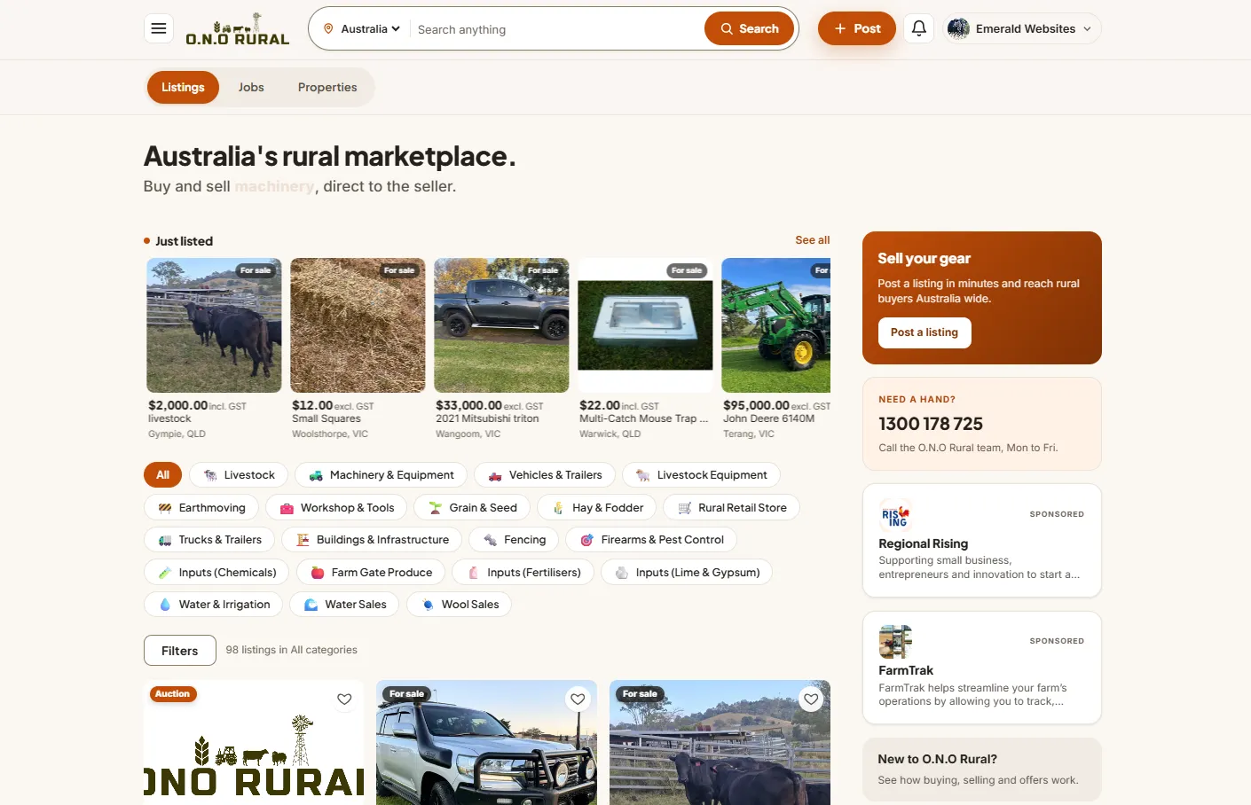The height and width of the screenshot is (805, 1251).
Task: Select the Grain & Seed category chip
Action: pos(472,508)
